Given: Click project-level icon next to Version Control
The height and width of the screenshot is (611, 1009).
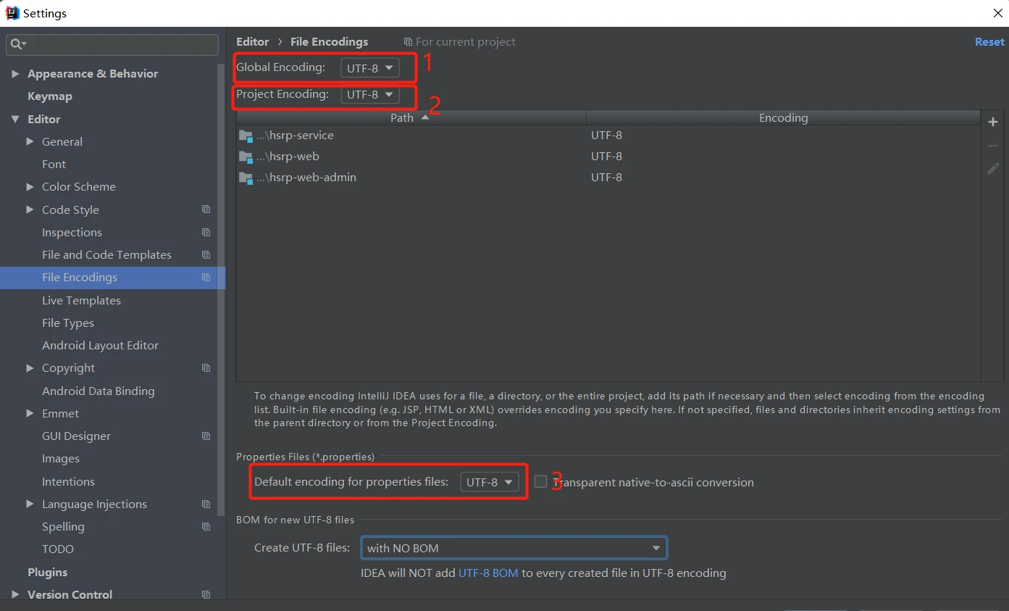Looking at the screenshot, I should point(206,594).
